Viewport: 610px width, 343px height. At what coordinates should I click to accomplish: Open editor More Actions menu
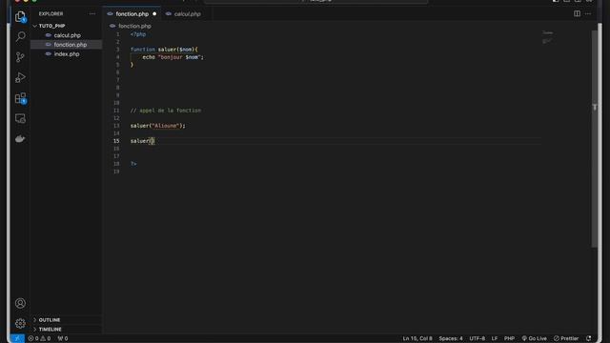tap(588, 13)
